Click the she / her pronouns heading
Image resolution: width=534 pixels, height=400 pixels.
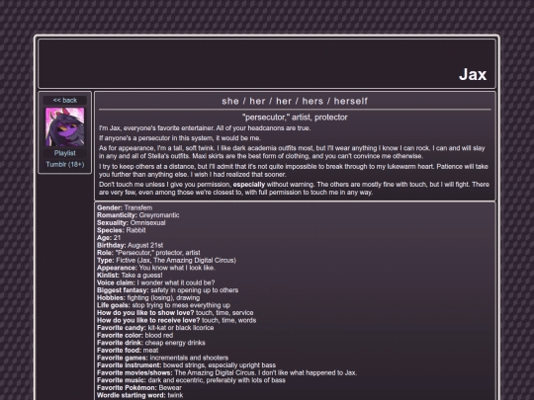[x=295, y=101]
